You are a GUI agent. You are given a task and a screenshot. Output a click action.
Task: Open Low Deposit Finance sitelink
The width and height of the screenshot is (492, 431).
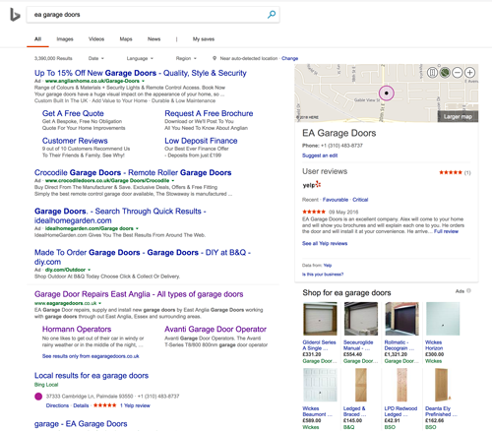click(201, 141)
